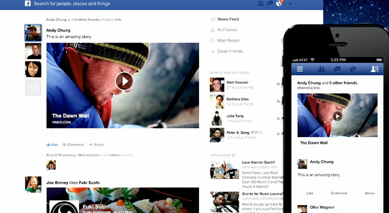Screen dimensions: 389x213
Task: Open Close Friends feed
Action: point(229,51)
